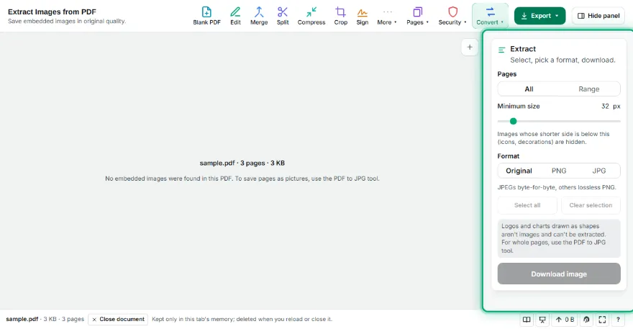
Task: Adjust the Minimum size slider
Action: (559, 121)
